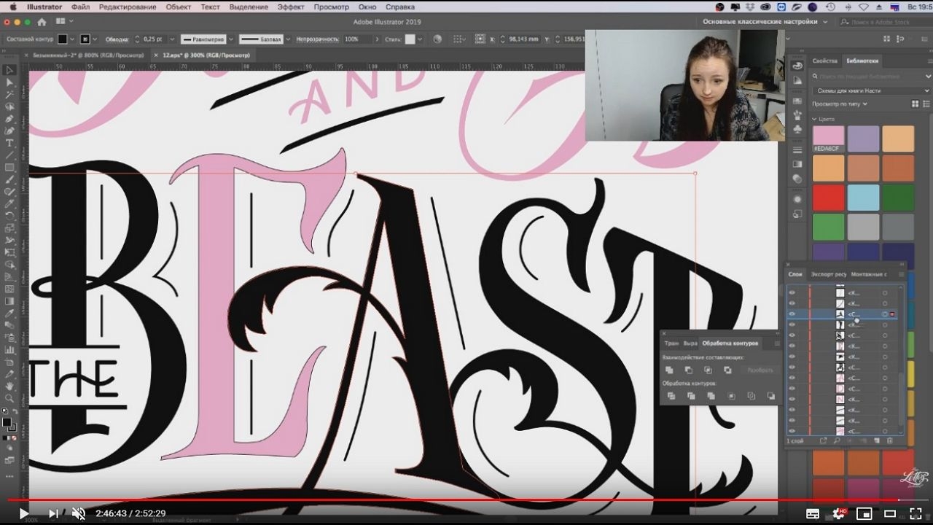
Task: Toggle eye of layer with pink A thumbnail
Action: (x=792, y=378)
